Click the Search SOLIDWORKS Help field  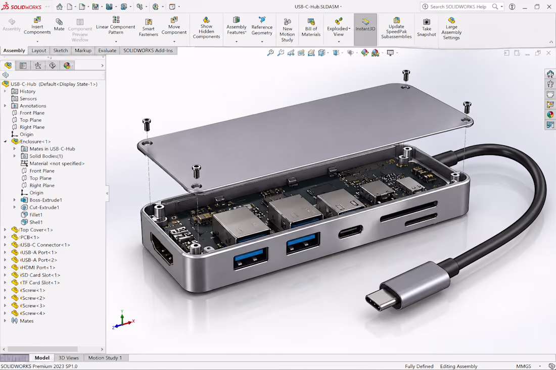point(460,7)
